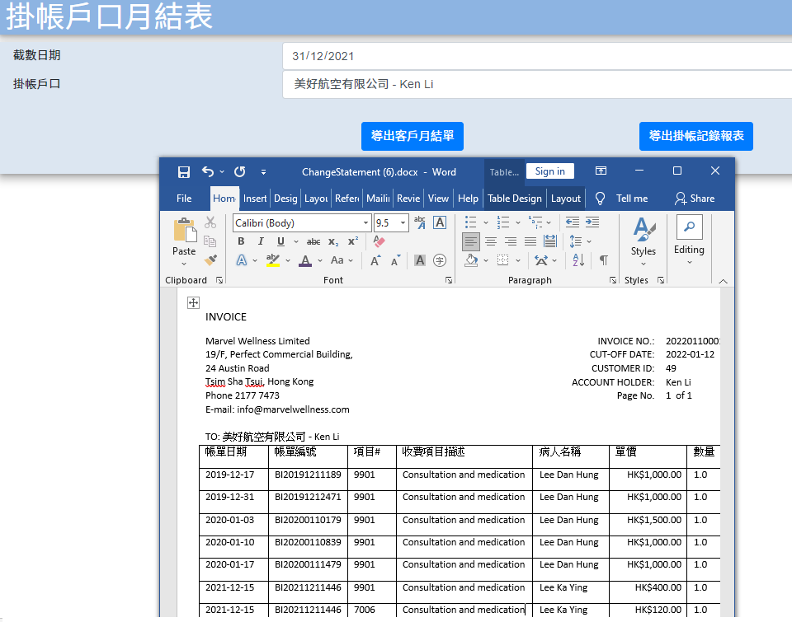Open the Multilevel List tool

click(x=535, y=222)
